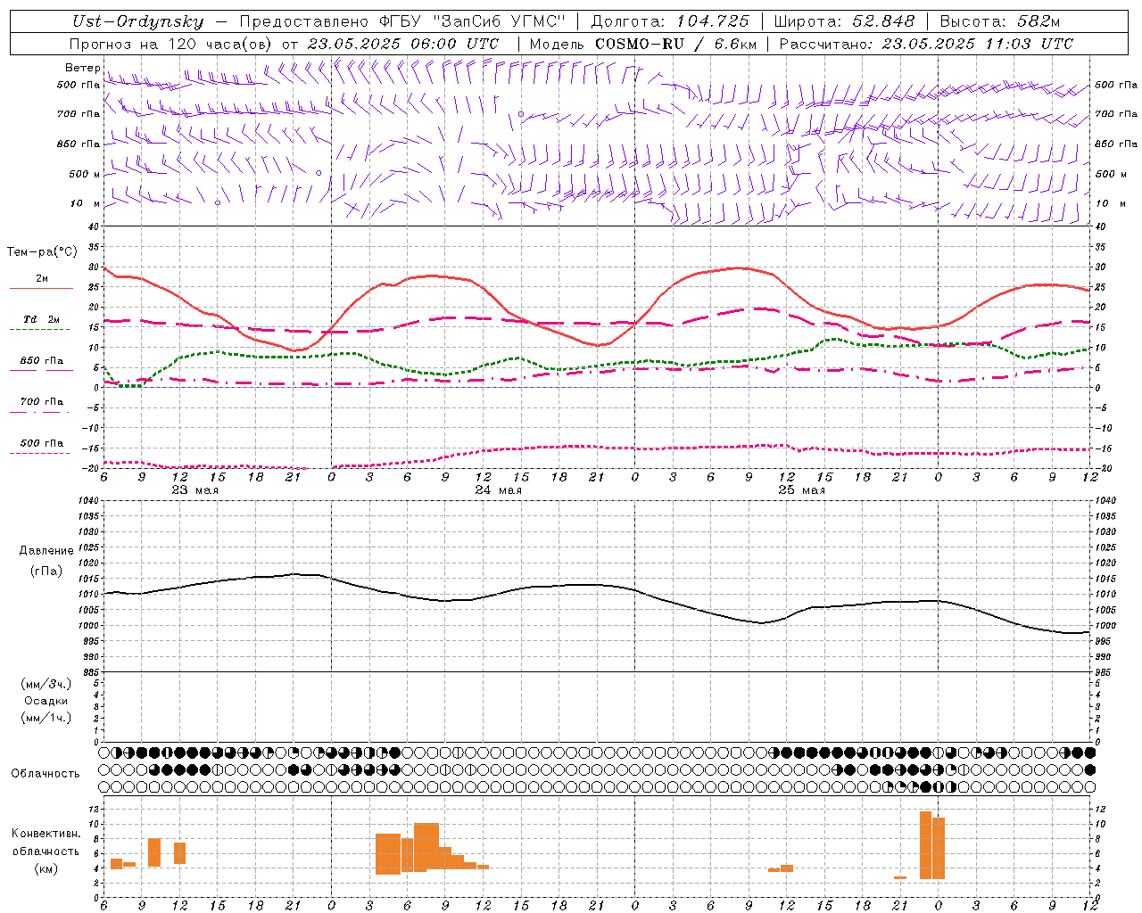The image size is (1142, 913).
Task: Select the longitude value Долгота: 104.725
Action: click(x=670, y=21)
